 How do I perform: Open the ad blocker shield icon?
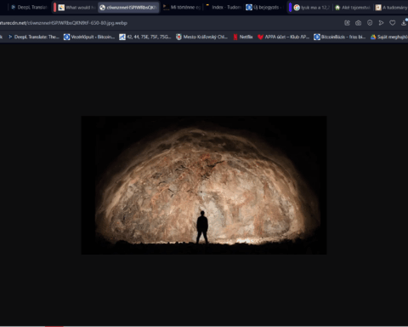point(370,23)
